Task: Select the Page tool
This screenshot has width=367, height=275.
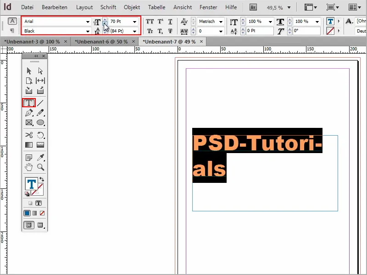Action: (x=29, y=81)
